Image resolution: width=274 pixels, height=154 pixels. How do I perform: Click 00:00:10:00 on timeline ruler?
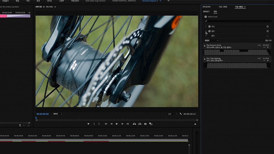click(x=102, y=136)
